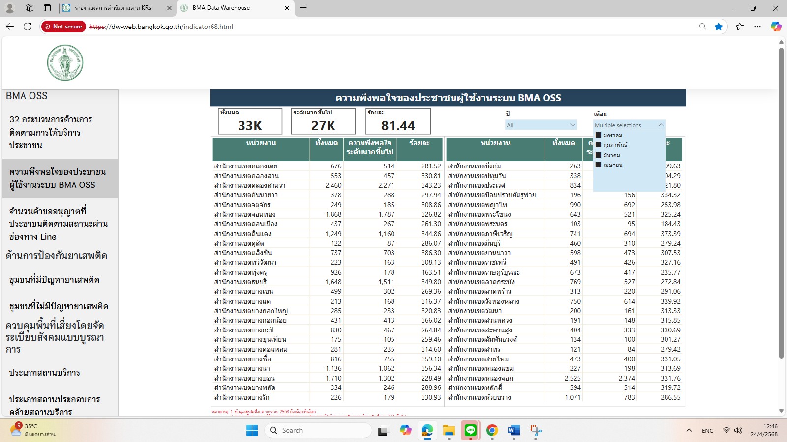Open the tab actions menu icon
Viewport: 787px width, 442px height.
(x=47, y=8)
